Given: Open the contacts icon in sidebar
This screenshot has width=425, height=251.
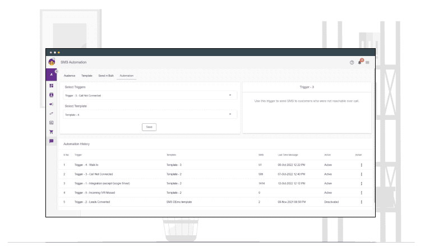Looking at the screenshot, I should (52, 95).
